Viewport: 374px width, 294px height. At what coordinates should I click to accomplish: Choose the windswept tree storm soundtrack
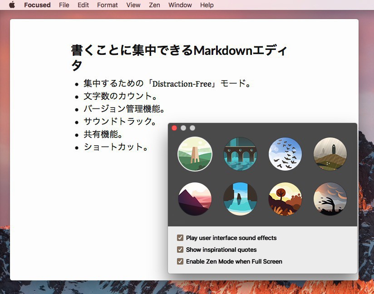pos(330,199)
